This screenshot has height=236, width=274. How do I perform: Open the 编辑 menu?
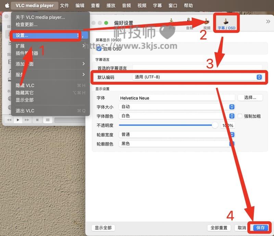click(x=80, y=5)
